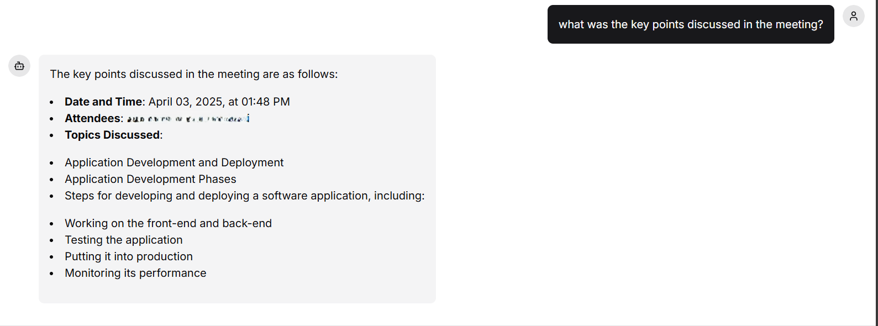This screenshot has height=326, width=878.
Task: Click the blurred attendee names text
Action: coord(188,118)
